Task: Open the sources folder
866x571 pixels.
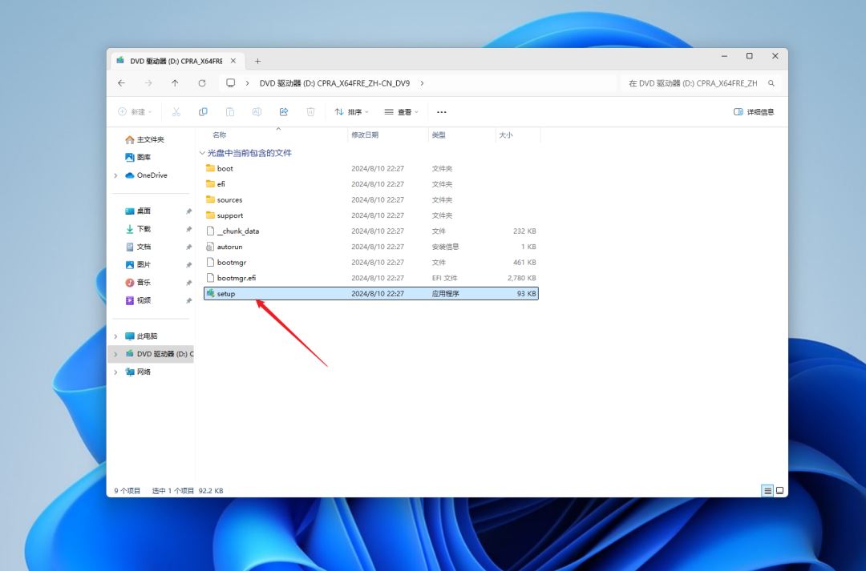Action: 229,200
